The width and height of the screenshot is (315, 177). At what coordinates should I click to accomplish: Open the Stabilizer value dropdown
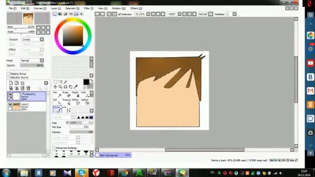234,14
